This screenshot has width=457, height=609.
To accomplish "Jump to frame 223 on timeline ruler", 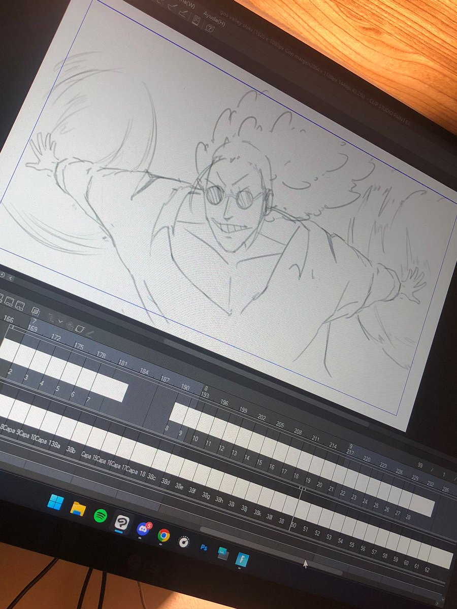I will point(384,465).
